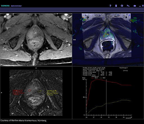144x124 pixels.
Task: Click the vertical time marker on graph
Action: (x=106, y=97)
